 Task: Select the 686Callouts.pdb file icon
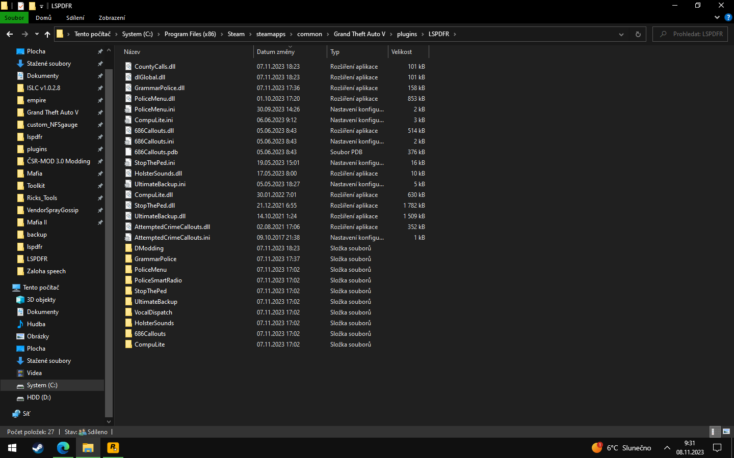click(x=128, y=152)
